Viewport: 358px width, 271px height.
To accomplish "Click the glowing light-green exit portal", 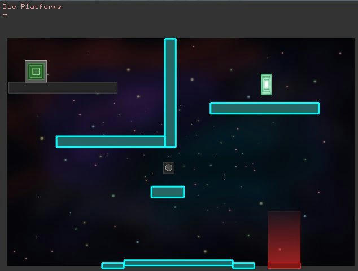I will tap(266, 85).
